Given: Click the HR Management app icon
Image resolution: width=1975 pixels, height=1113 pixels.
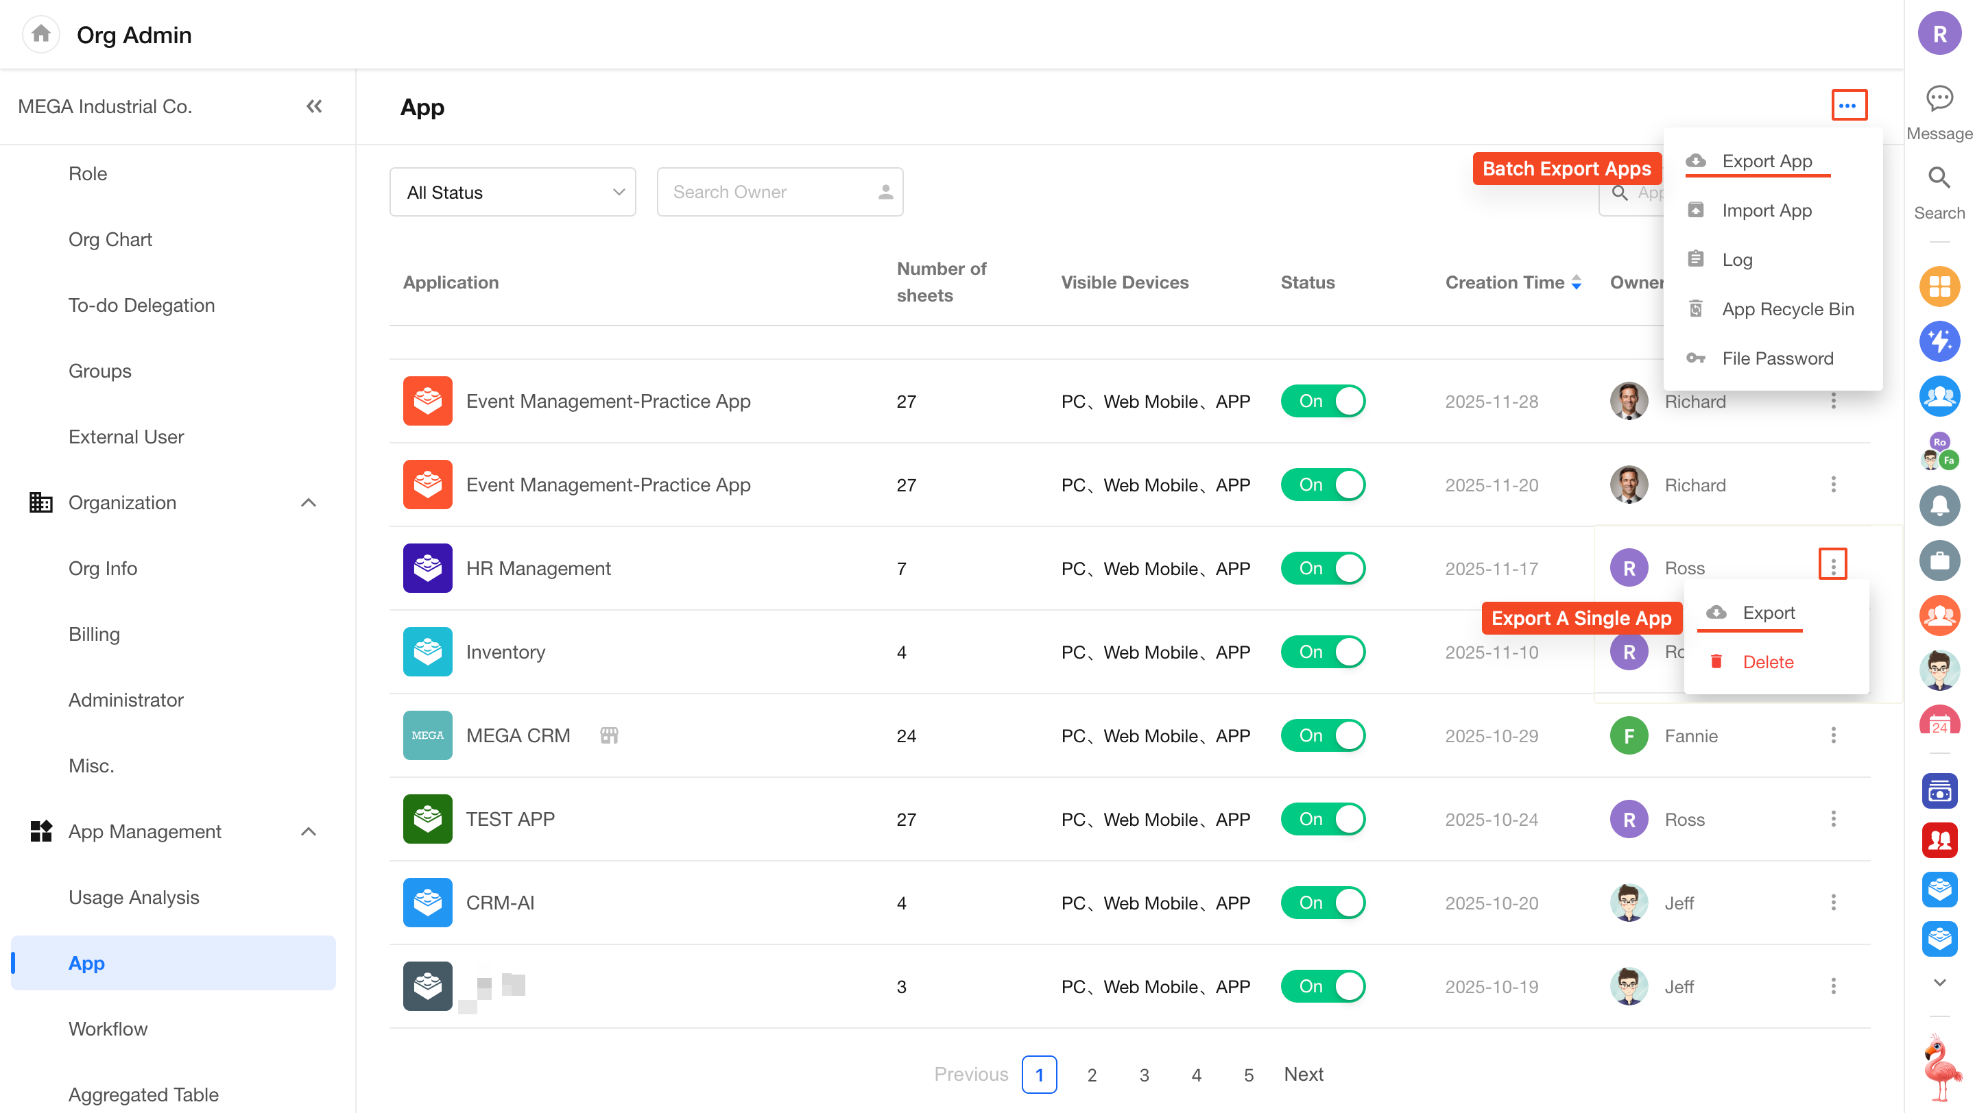Looking at the screenshot, I should (x=427, y=568).
